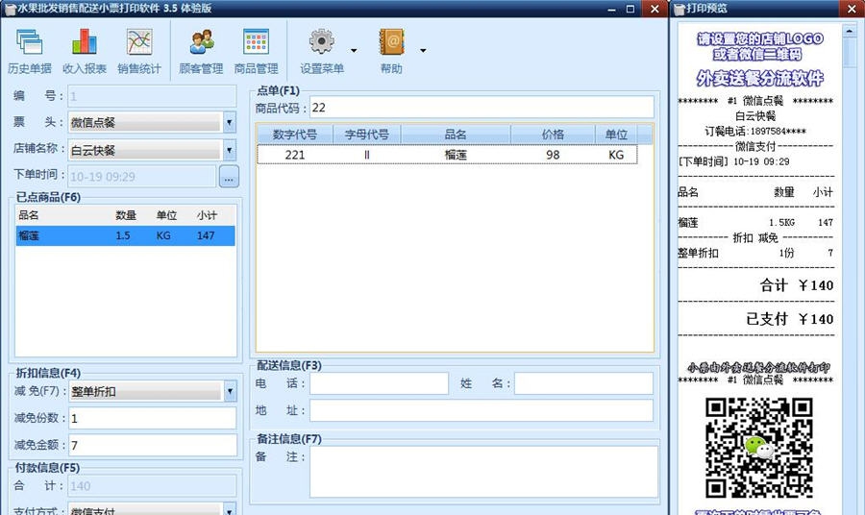Open 顾客管理 customer management
The height and width of the screenshot is (515, 865).
pyautogui.click(x=202, y=52)
